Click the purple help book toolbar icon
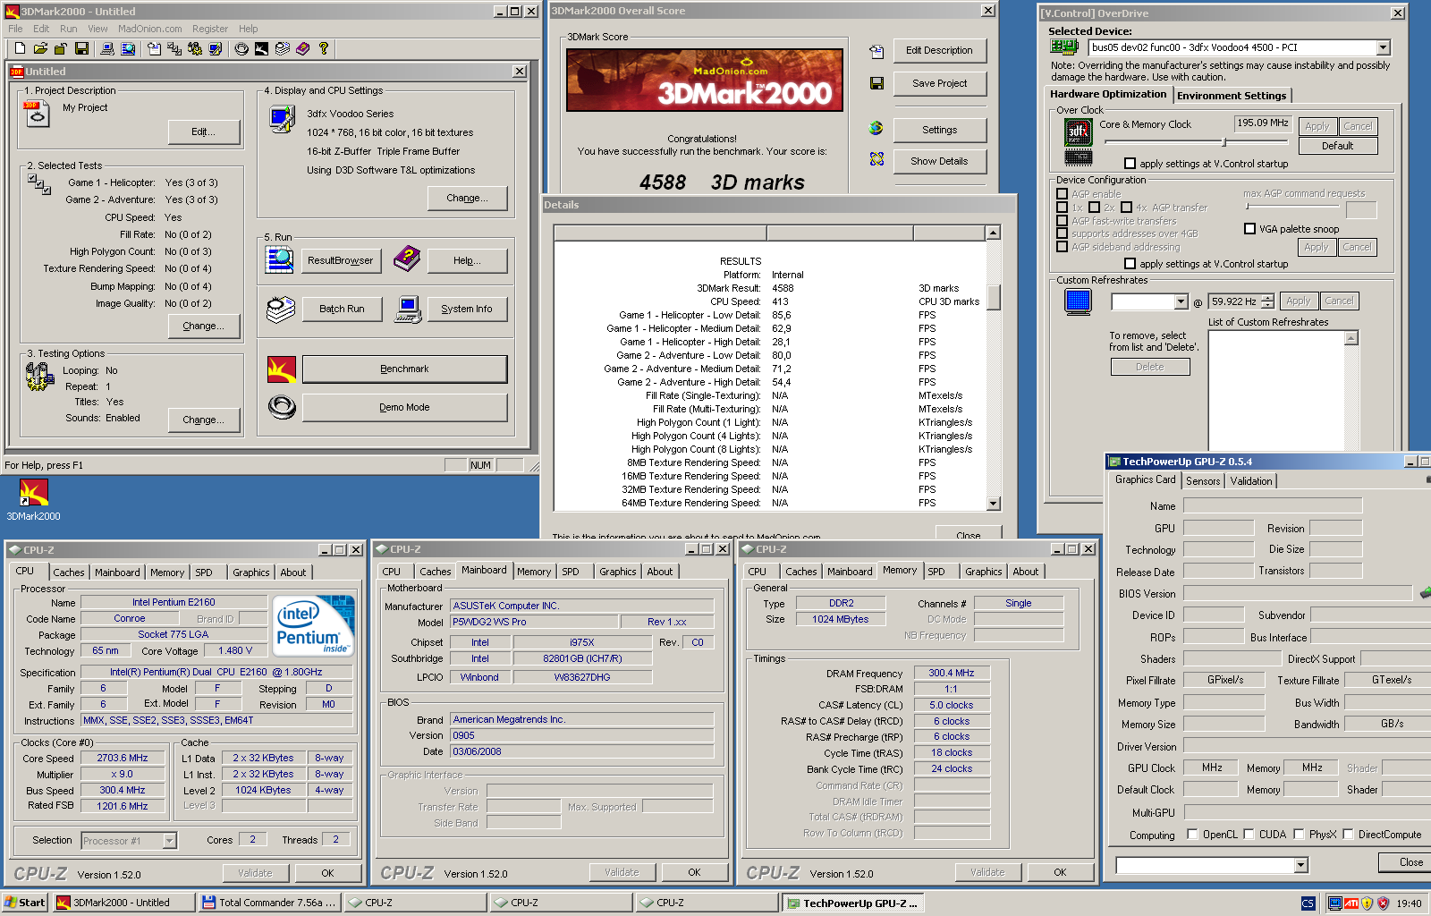 point(303,48)
